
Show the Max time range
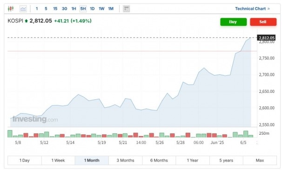point(260,160)
